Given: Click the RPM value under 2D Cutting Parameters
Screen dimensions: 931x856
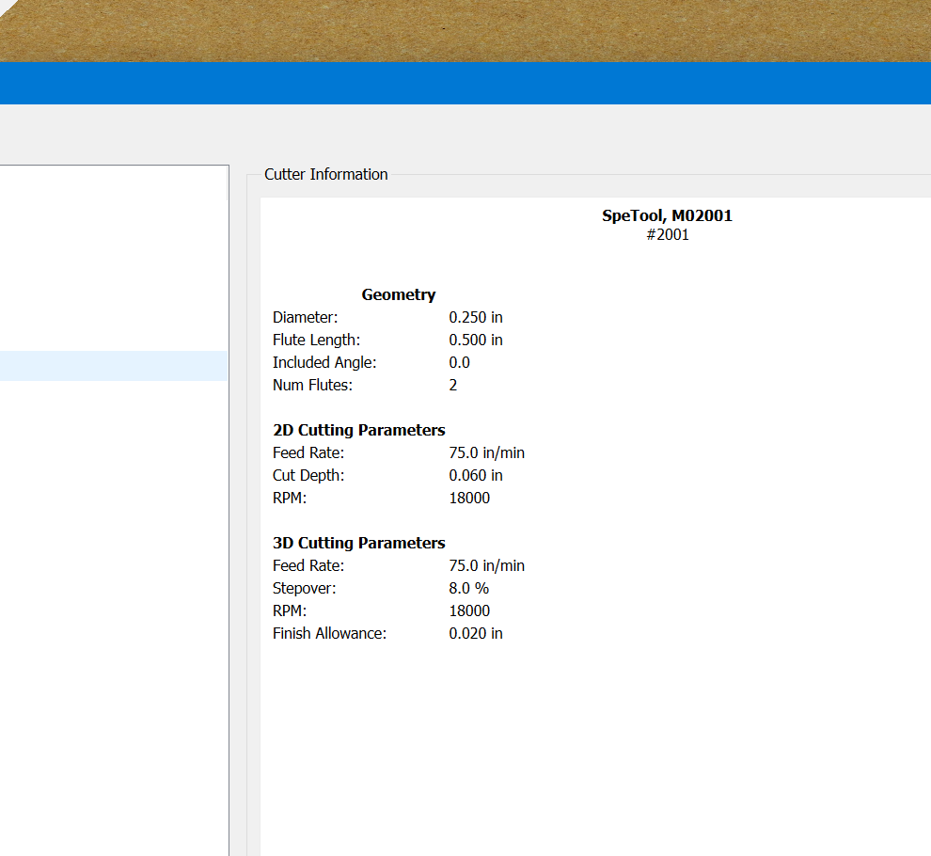Looking at the screenshot, I should 469,498.
